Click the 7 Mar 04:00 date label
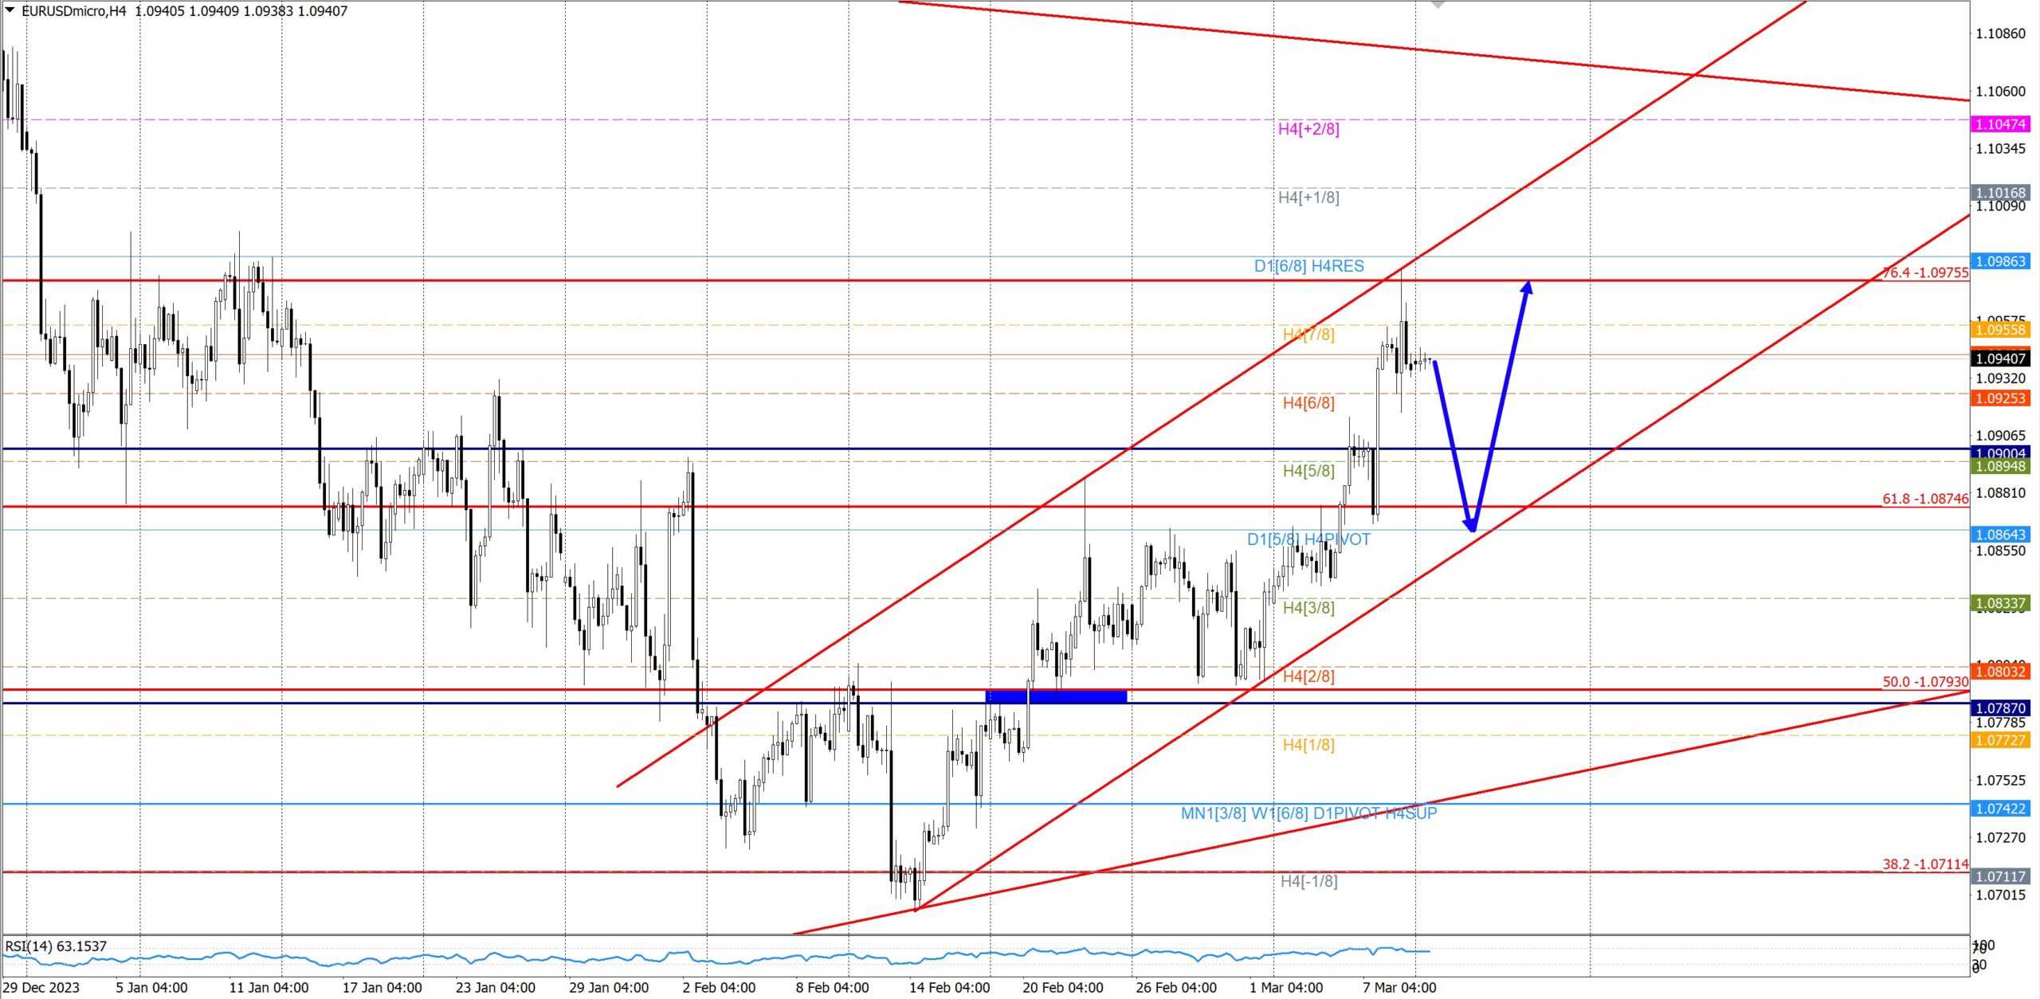 tap(1399, 988)
